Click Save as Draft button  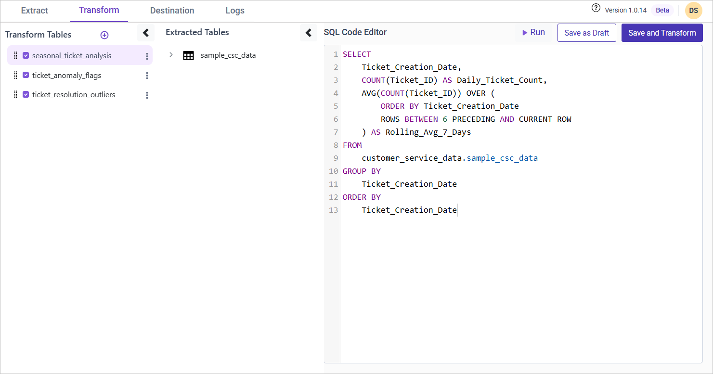586,33
